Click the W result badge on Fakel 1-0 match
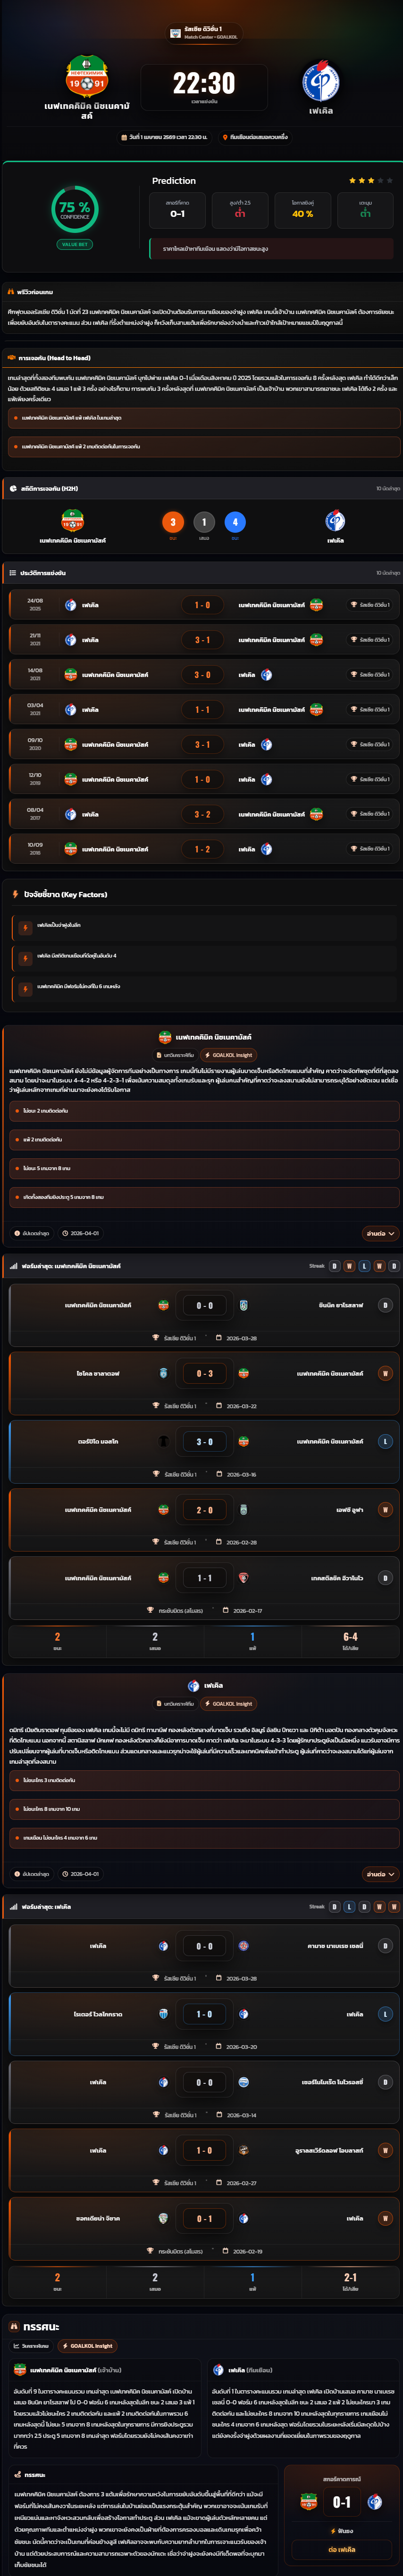The width and height of the screenshot is (403, 2576). [x=385, y=2150]
